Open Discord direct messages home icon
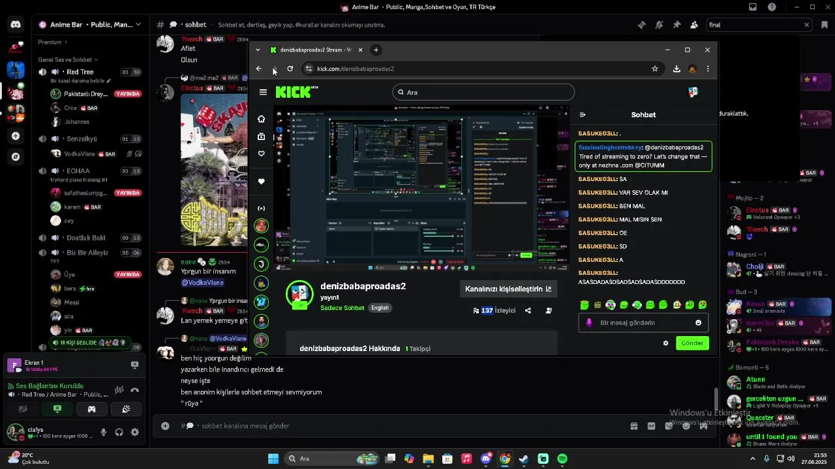This screenshot has width=835, height=469. 16,25
